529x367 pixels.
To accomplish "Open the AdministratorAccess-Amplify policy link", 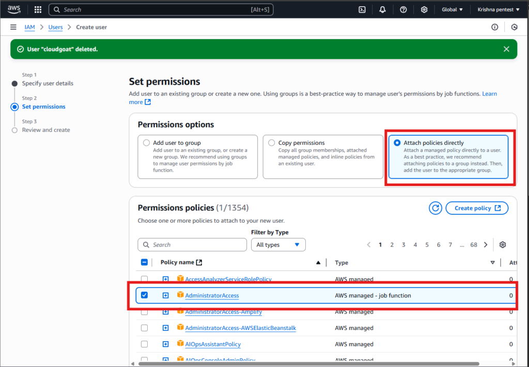I will (223, 312).
